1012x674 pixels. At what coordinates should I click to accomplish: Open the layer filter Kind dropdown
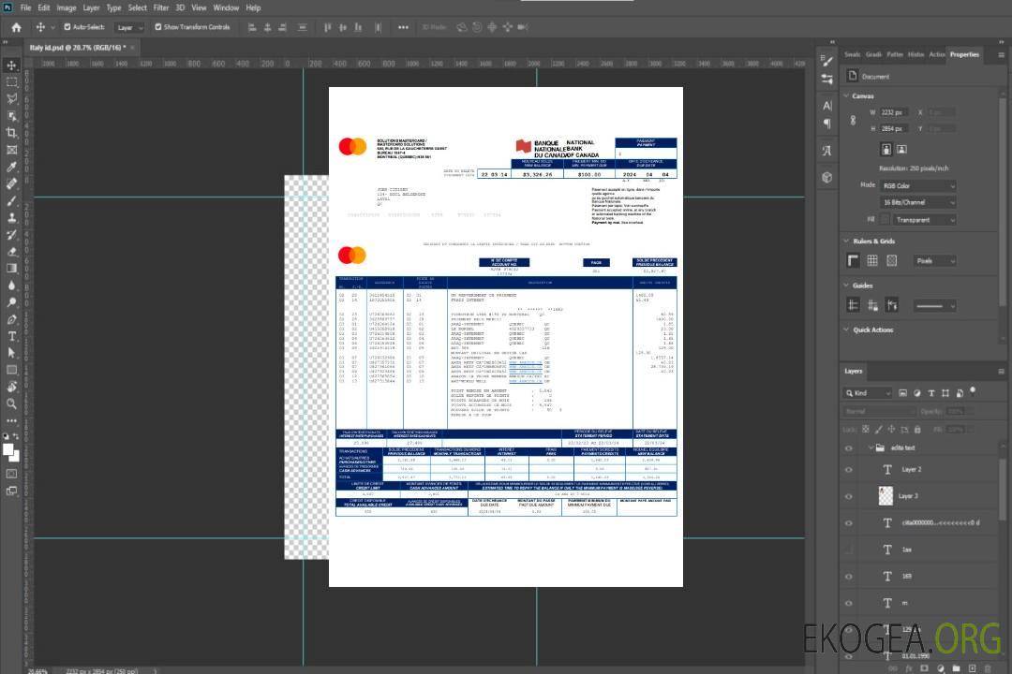click(868, 393)
